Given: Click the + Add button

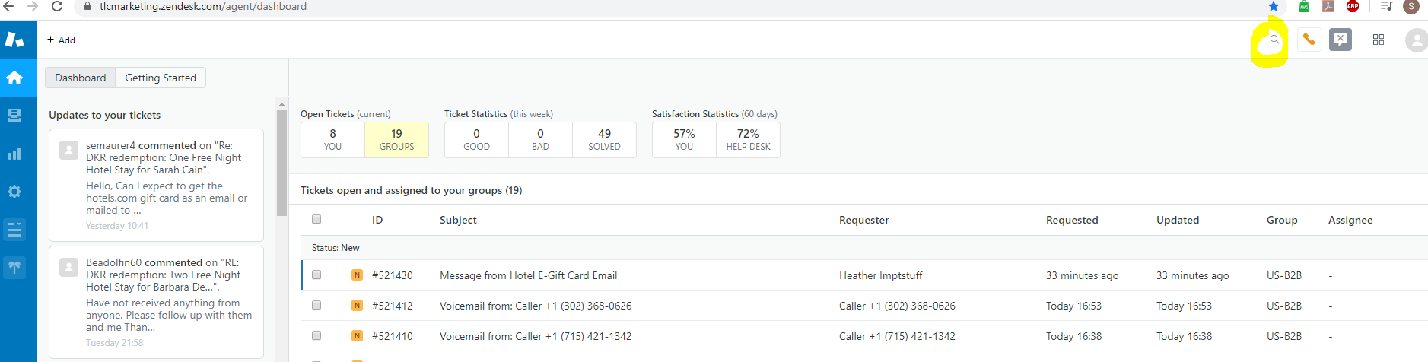Looking at the screenshot, I should 62,40.
